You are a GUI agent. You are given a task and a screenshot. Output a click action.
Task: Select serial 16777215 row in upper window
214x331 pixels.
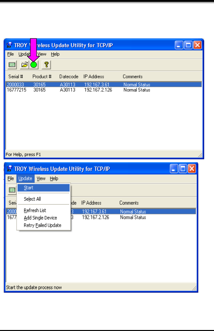pos(104,90)
